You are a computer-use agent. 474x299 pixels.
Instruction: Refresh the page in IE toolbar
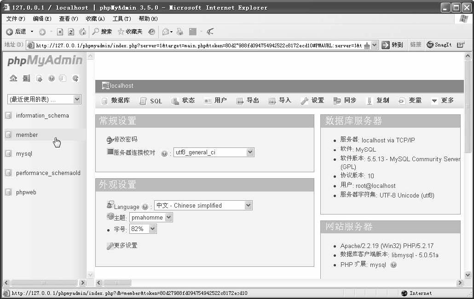(71, 32)
